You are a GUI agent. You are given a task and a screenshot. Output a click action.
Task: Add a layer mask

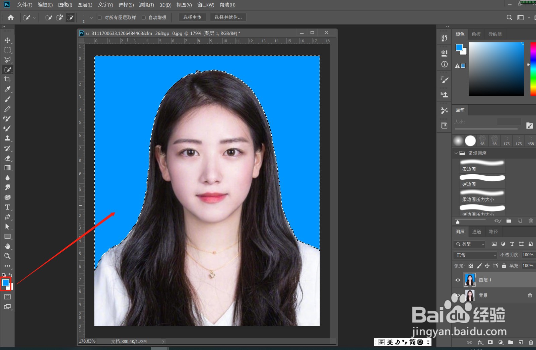pyautogui.click(x=490, y=342)
